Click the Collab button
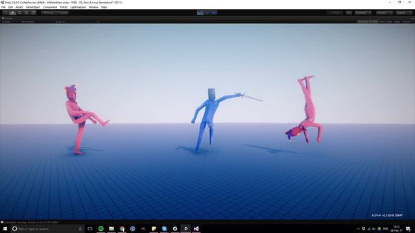415x233 pixels. click(x=335, y=13)
